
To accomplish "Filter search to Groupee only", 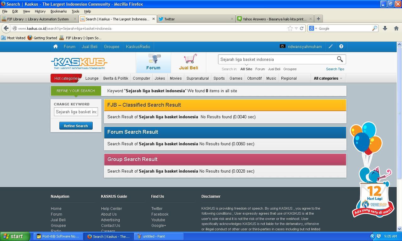I will 290,69.
